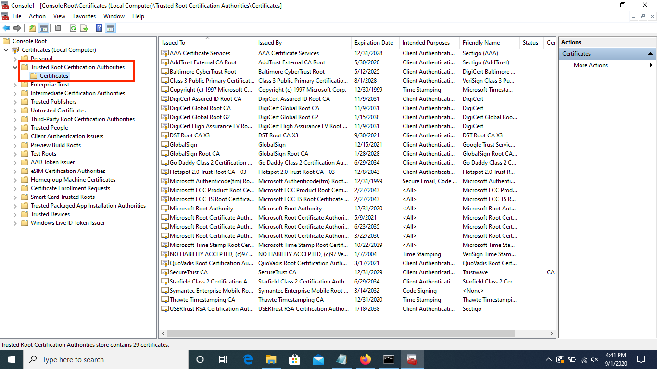Click the Properties clipboard icon in the toolbar
657x369 pixels.
click(x=57, y=27)
